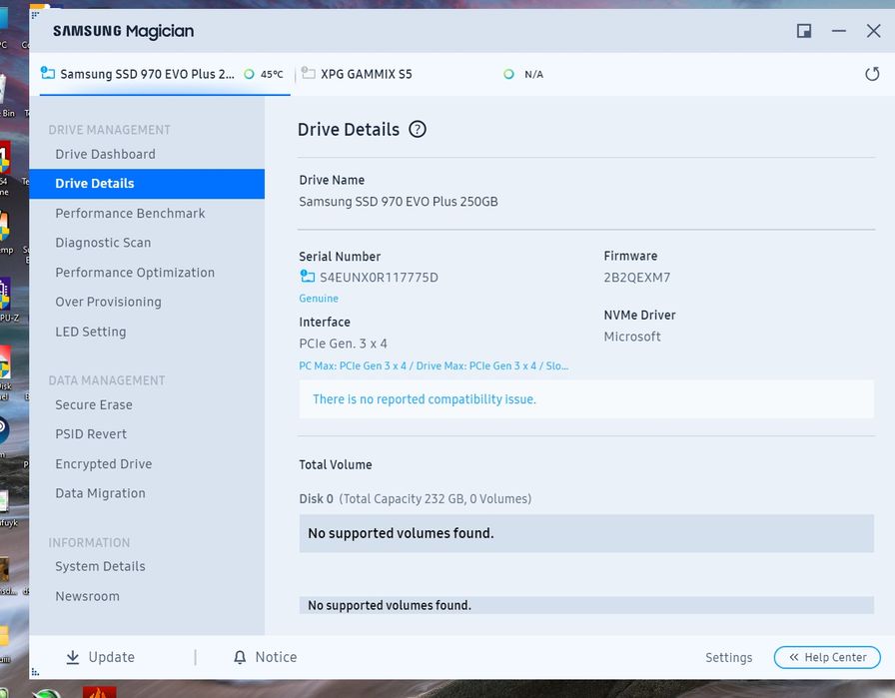The image size is (895, 698).
Task: Open Drive Dashboard
Action: pyautogui.click(x=105, y=154)
